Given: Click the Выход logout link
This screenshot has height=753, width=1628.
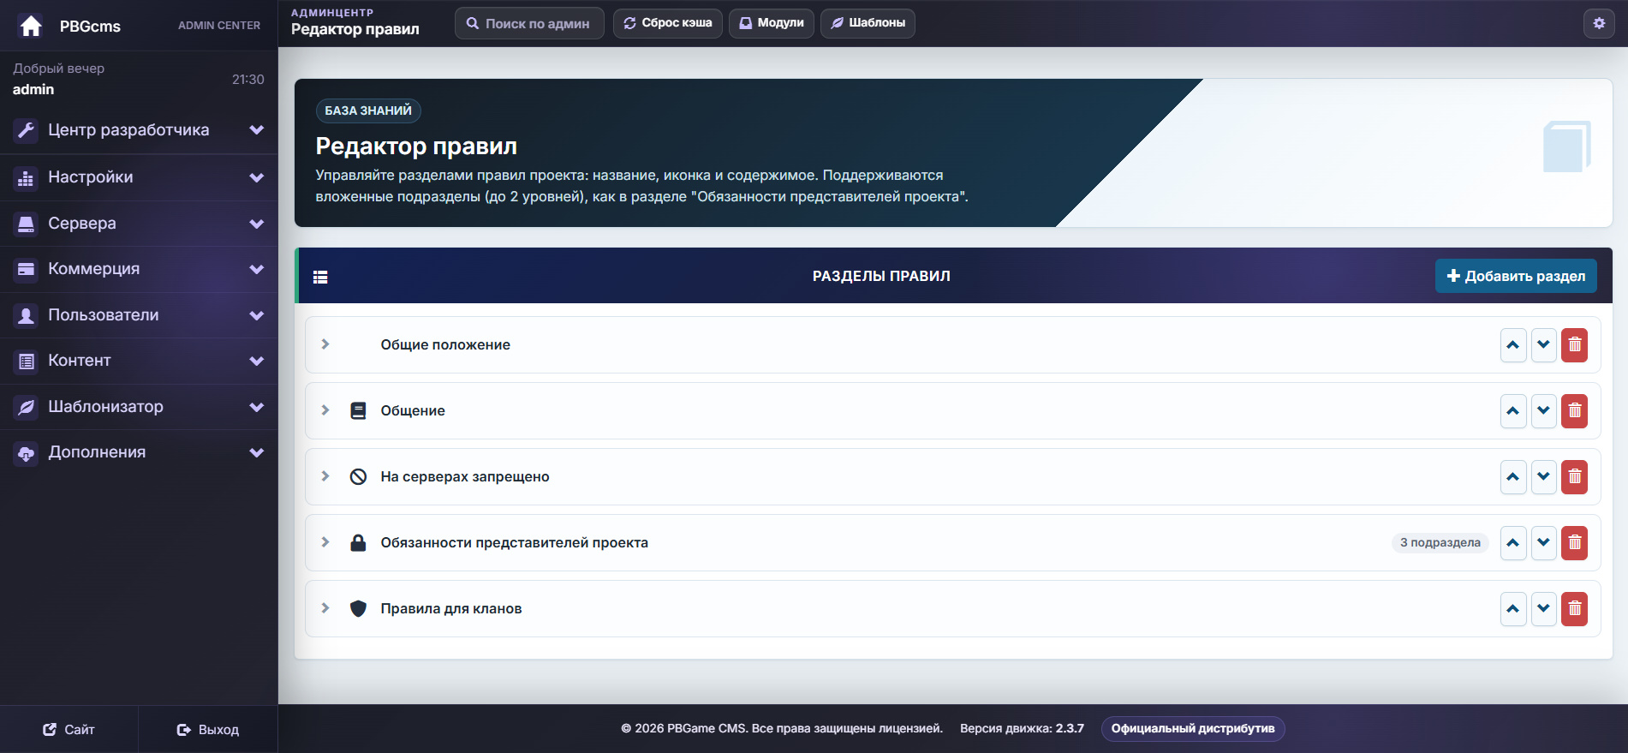Looking at the screenshot, I should click(208, 730).
